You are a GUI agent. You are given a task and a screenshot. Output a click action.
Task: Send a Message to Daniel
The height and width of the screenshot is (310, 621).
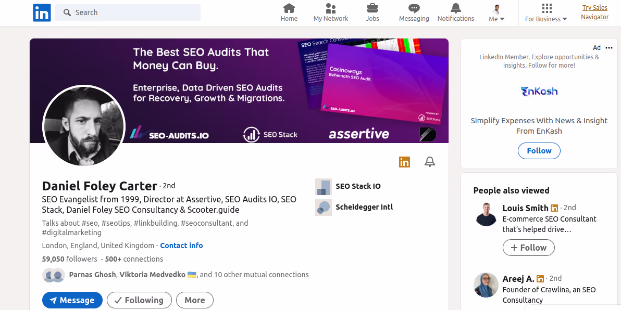72,300
